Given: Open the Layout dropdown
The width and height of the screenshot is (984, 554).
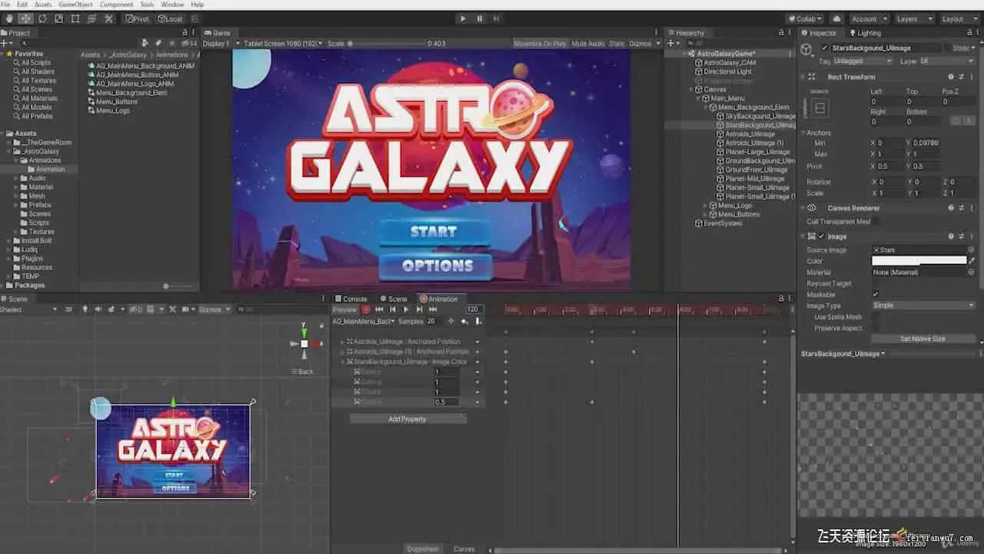Looking at the screenshot, I should [958, 18].
